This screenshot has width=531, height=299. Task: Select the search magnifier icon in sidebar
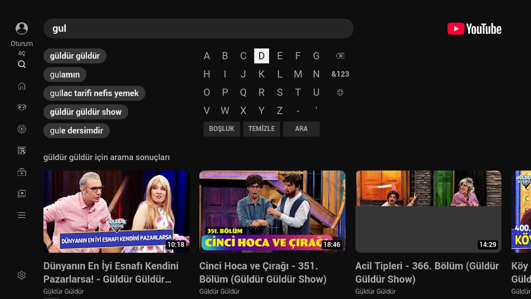22,64
